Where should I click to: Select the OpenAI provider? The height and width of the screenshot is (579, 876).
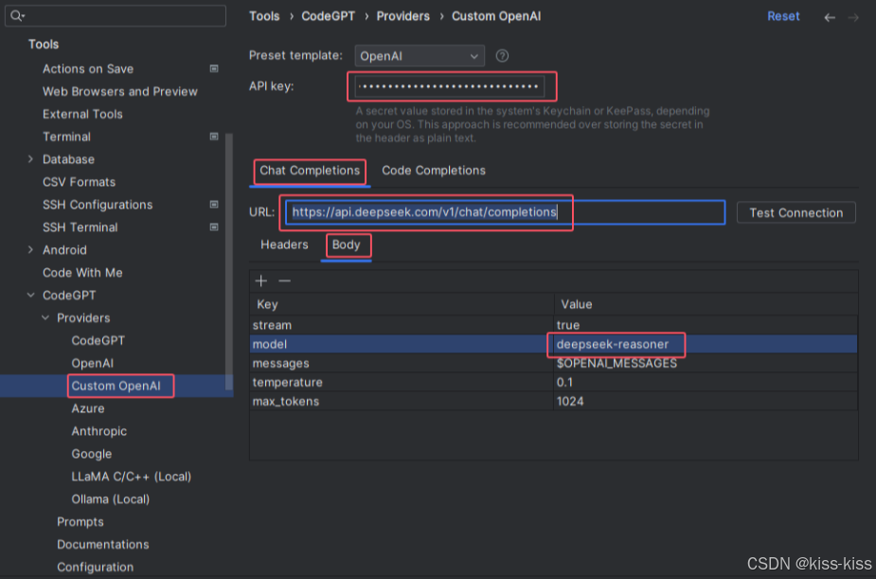point(92,363)
